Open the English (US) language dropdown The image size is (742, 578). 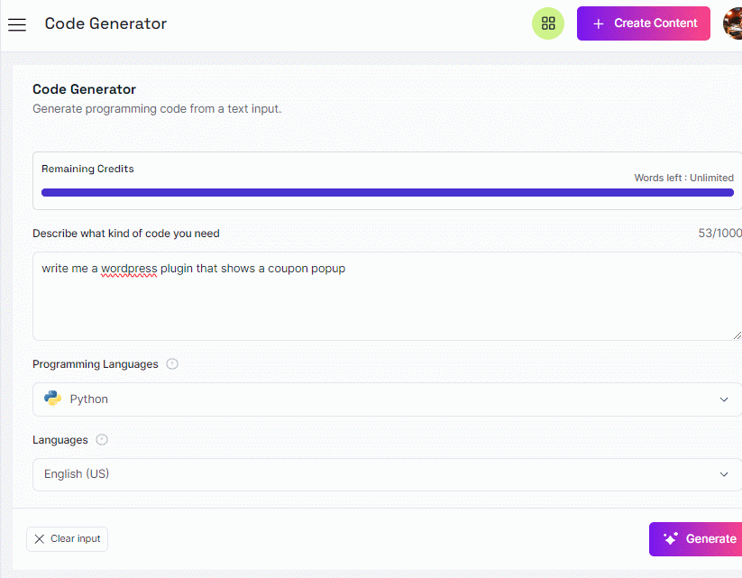click(x=387, y=474)
